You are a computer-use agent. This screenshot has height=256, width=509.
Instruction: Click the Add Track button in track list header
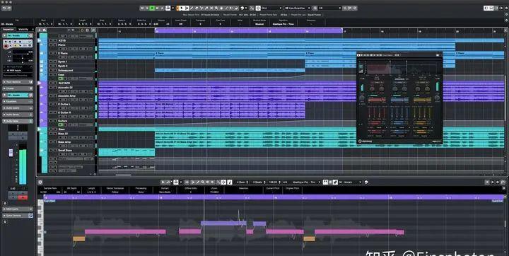tap(40, 30)
